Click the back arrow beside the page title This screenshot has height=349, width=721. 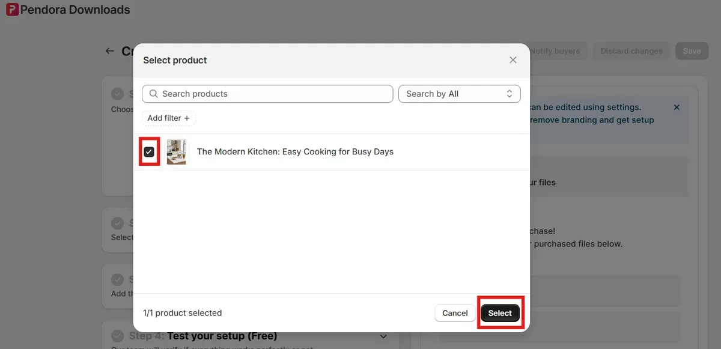click(x=109, y=51)
